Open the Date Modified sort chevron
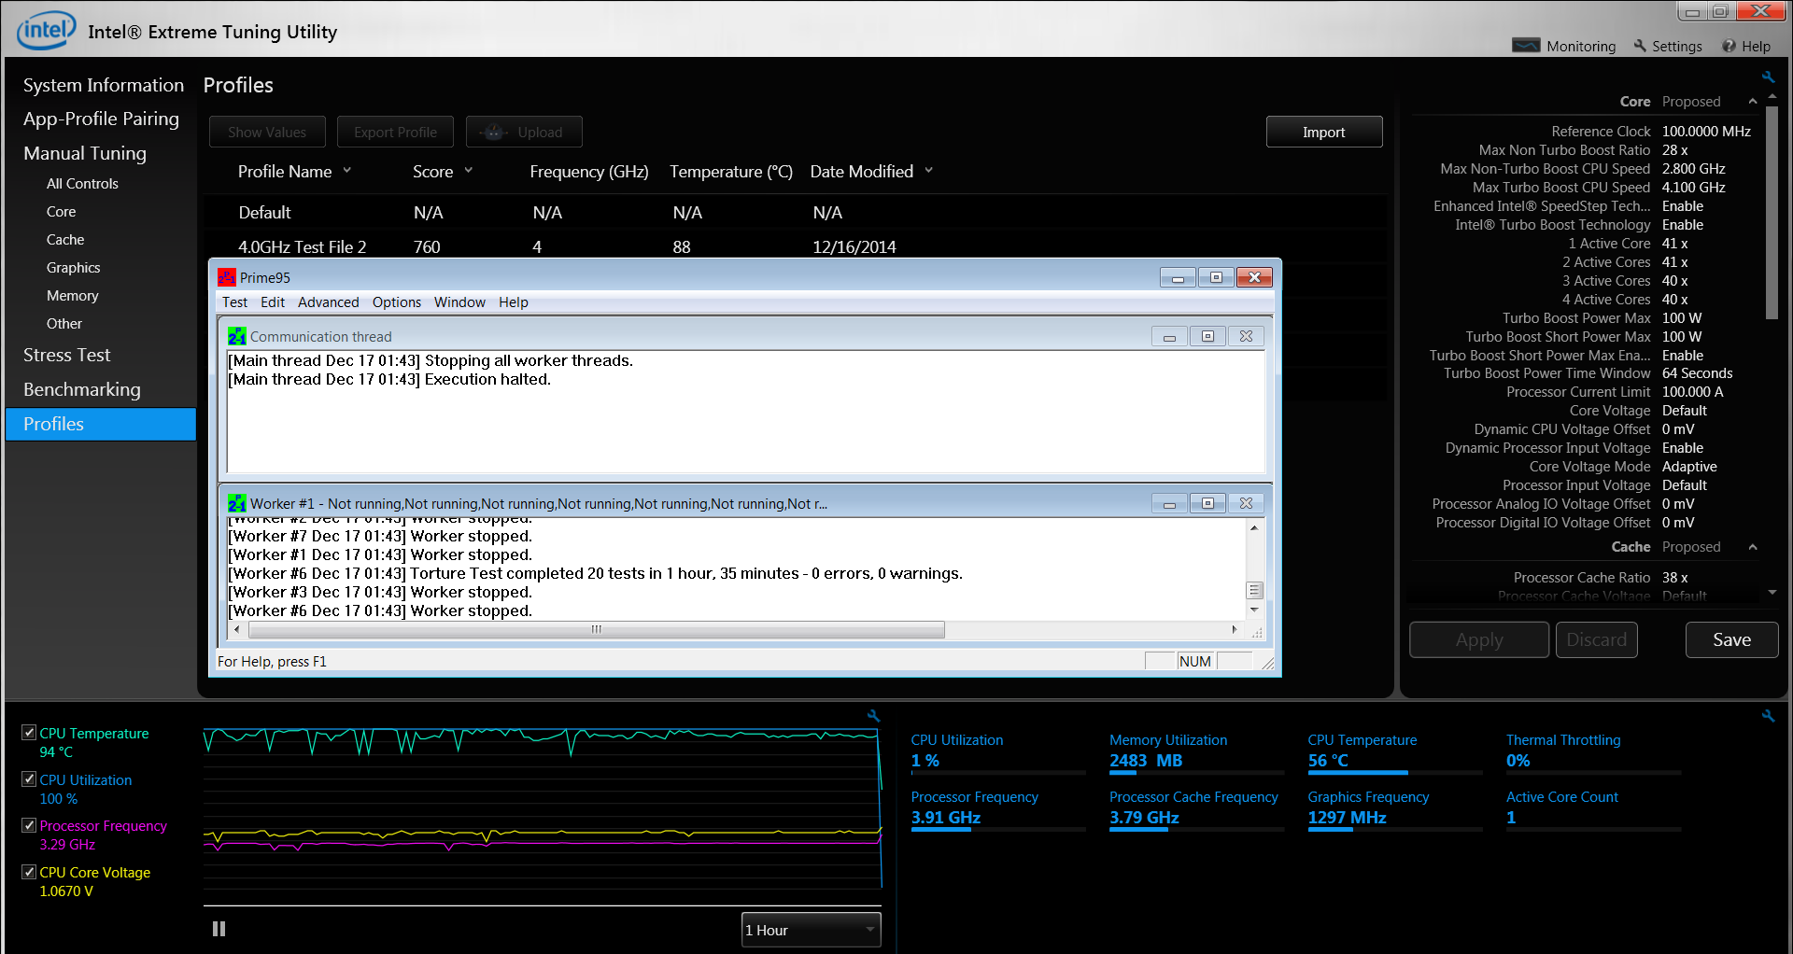The width and height of the screenshot is (1793, 954). [929, 171]
